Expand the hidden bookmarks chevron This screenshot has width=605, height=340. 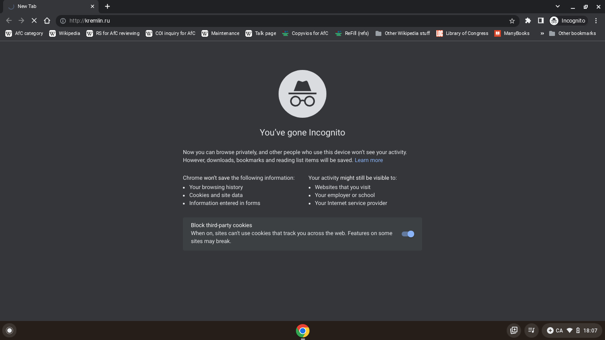(x=542, y=33)
